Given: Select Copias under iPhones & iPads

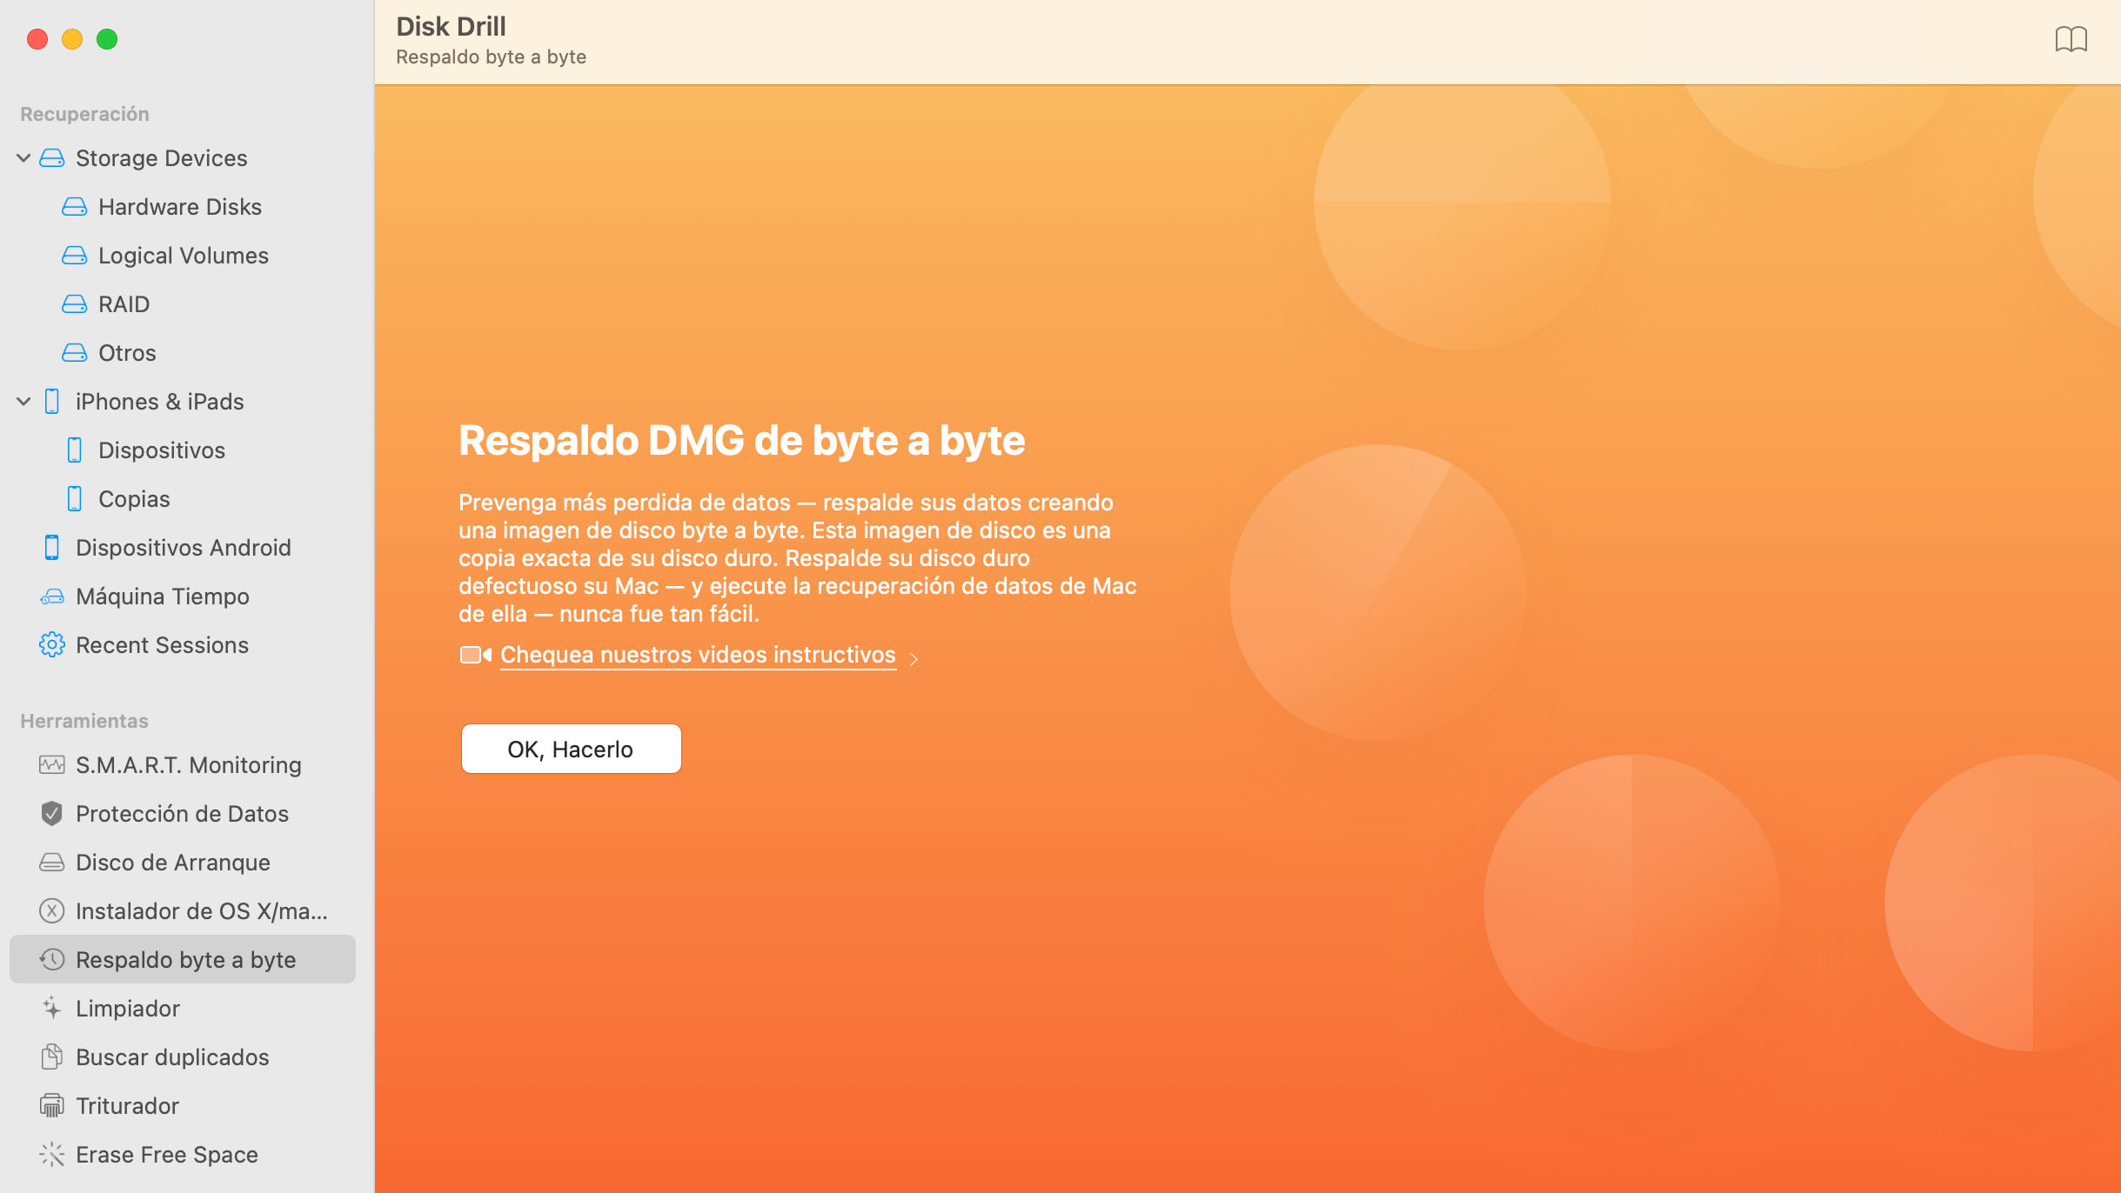Looking at the screenshot, I should (x=134, y=498).
